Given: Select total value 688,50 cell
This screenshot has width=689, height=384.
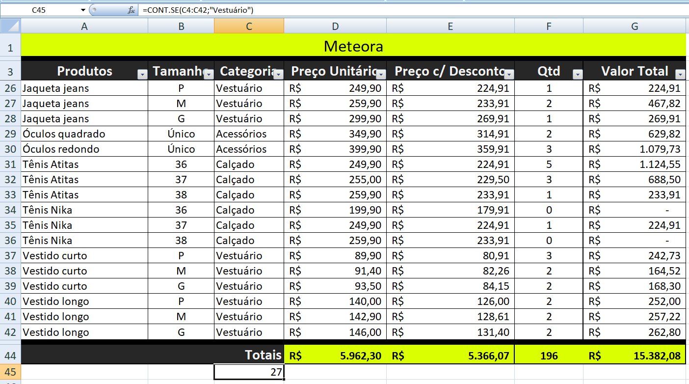Looking at the screenshot, I should [635, 180].
